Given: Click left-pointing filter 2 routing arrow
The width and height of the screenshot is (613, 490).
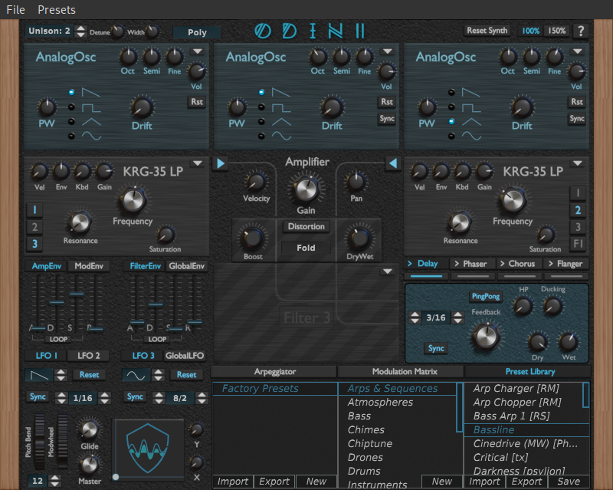Looking at the screenshot, I should [x=393, y=163].
